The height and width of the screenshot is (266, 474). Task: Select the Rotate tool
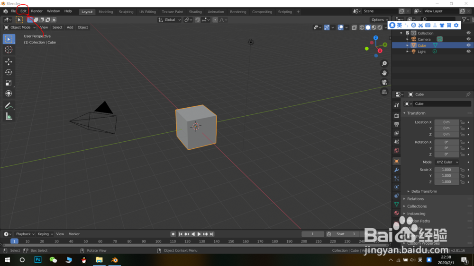(x=9, y=72)
